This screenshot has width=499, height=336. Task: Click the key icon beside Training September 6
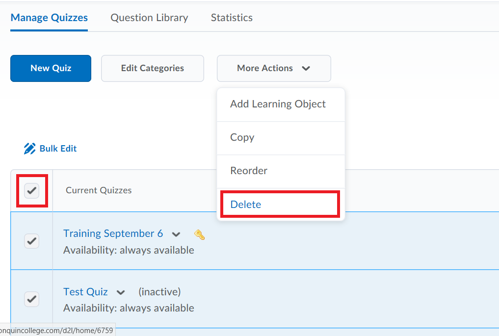[x=199, y=234]
